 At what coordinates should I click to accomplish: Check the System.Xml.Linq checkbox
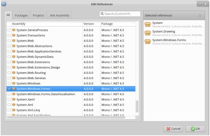(9, 110)
